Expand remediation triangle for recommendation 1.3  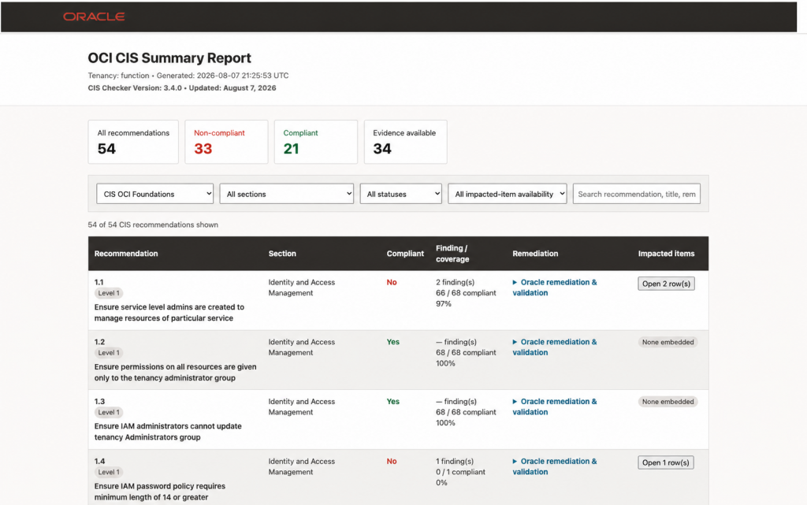pos(515,402)
